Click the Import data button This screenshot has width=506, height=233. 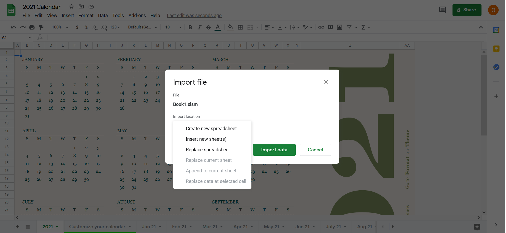coord(274,150)
